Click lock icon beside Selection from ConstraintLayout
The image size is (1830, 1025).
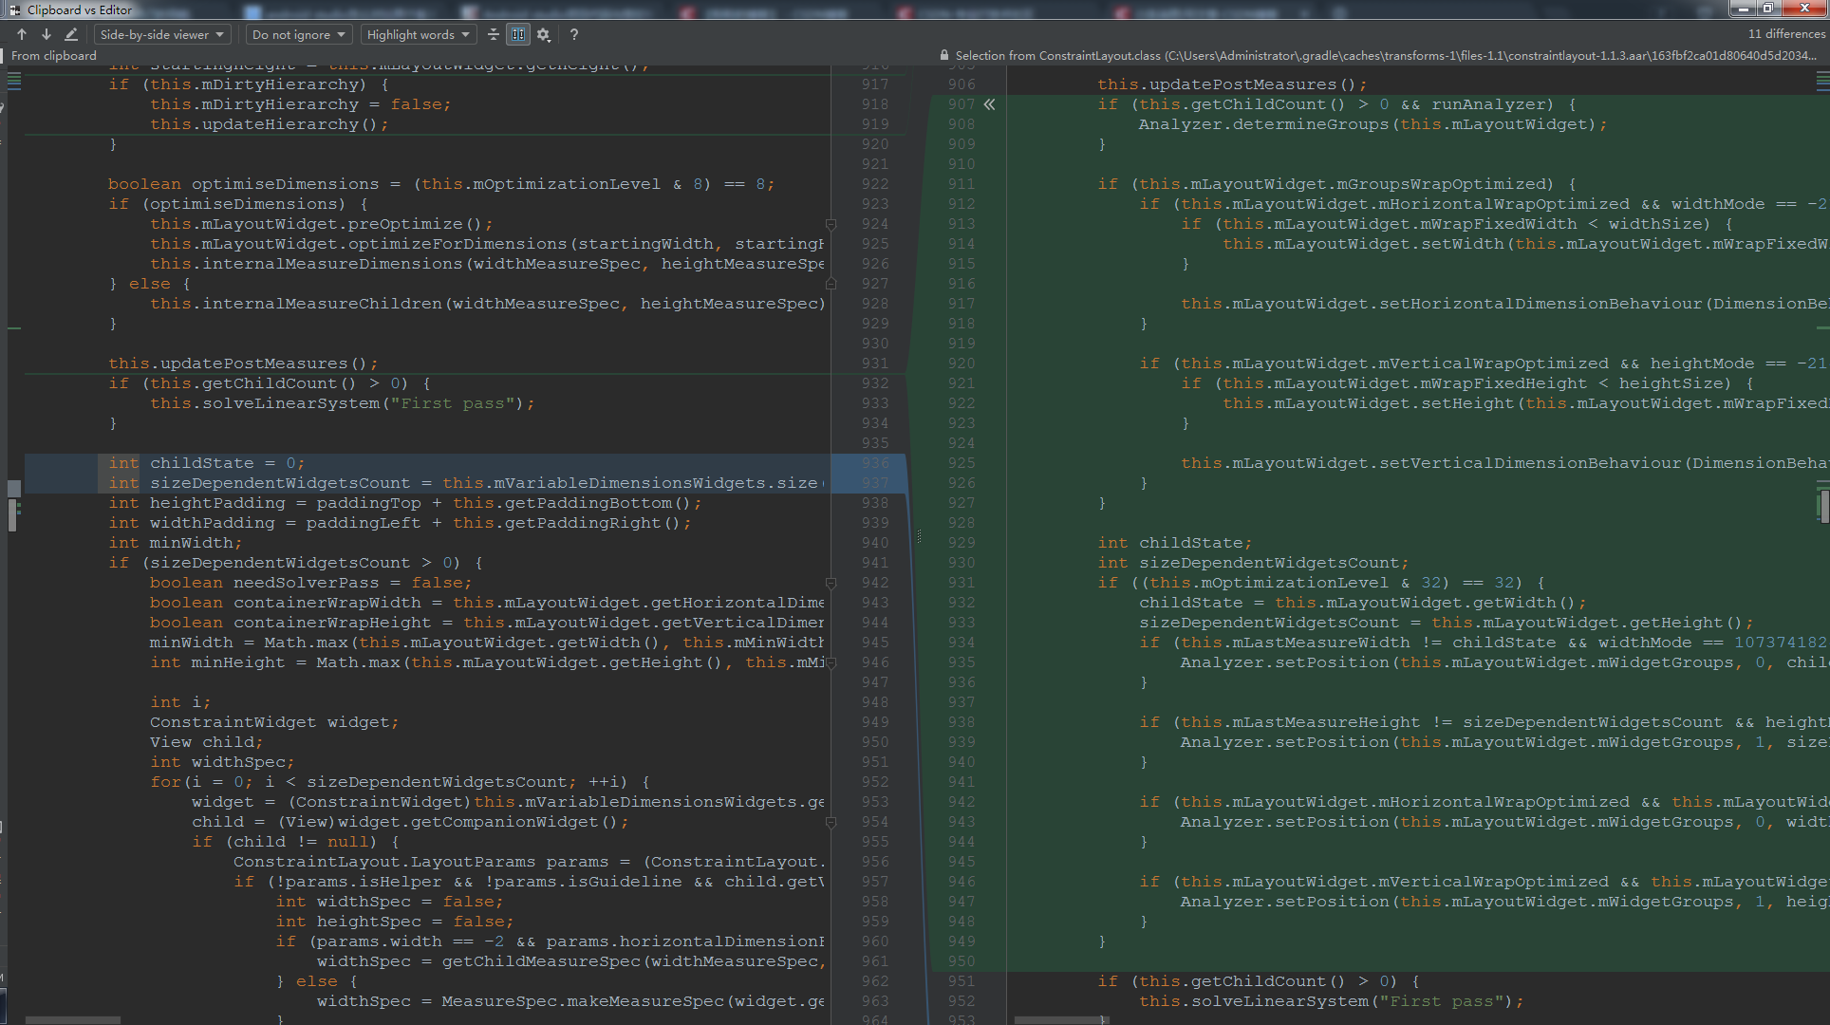(944, 55)
